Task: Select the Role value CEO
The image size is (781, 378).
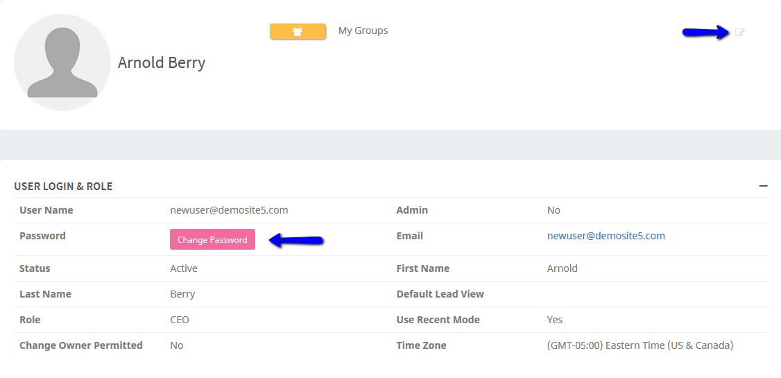Action: (180, 320)
